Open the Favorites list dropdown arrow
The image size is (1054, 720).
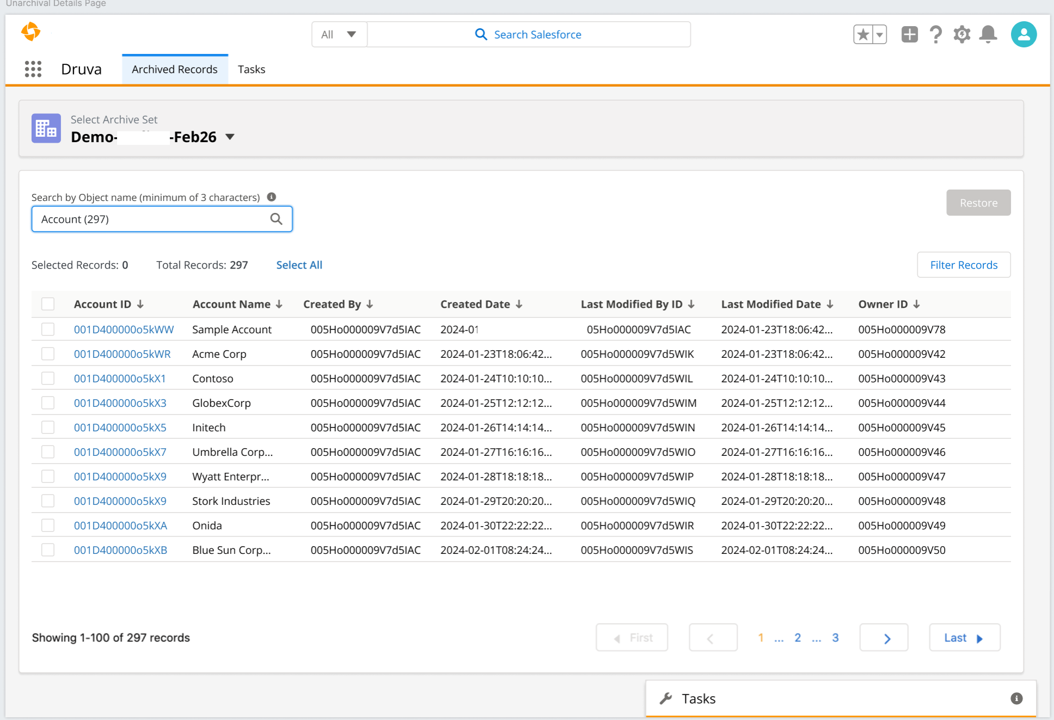click(880, 34)
